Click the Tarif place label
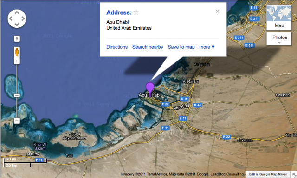Screen dimensions: 297x178 [x=69, y=155]
